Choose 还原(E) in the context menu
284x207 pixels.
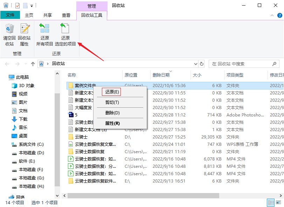pos(113,92)
